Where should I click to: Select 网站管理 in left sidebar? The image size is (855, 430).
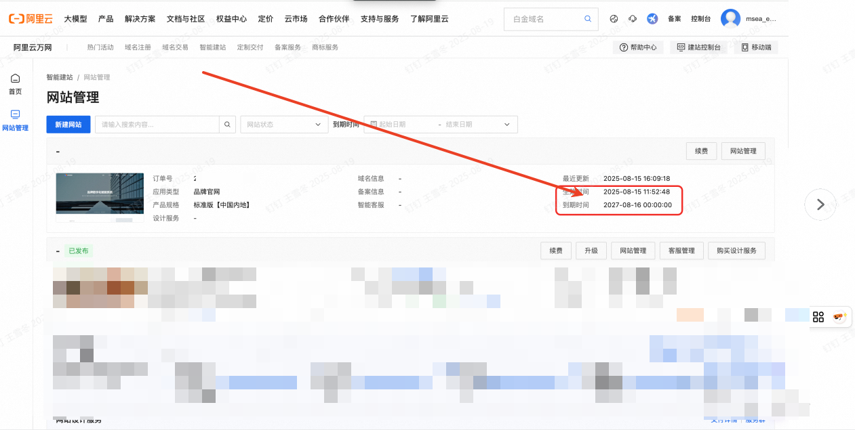click(15, 120)
